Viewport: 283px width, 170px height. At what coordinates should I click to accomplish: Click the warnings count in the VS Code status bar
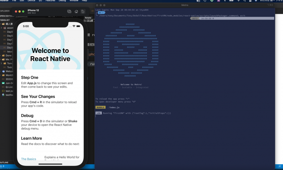coord(2,166)
